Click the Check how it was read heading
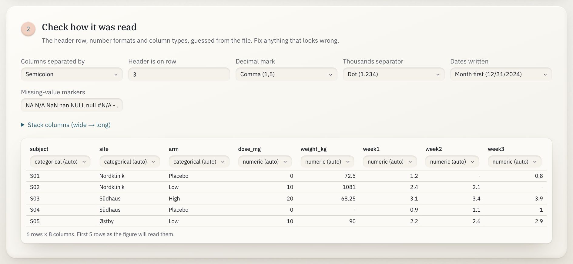 89,27
